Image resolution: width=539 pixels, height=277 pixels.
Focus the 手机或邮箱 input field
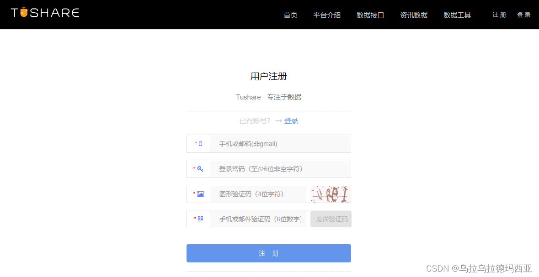pos(281,144)
